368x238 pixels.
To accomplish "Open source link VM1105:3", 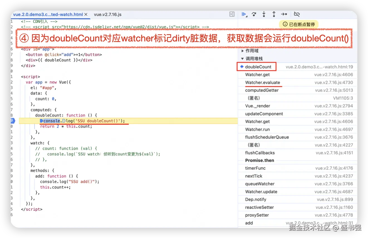I will 343,98.
